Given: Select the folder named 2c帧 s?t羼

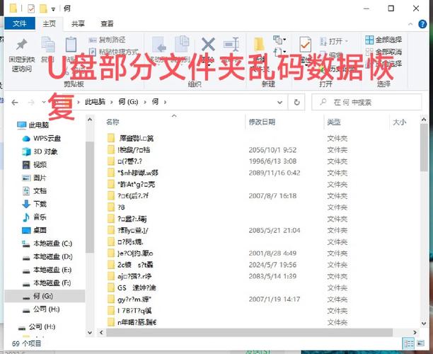Looking at the screenshot, I should pos(135,265).
